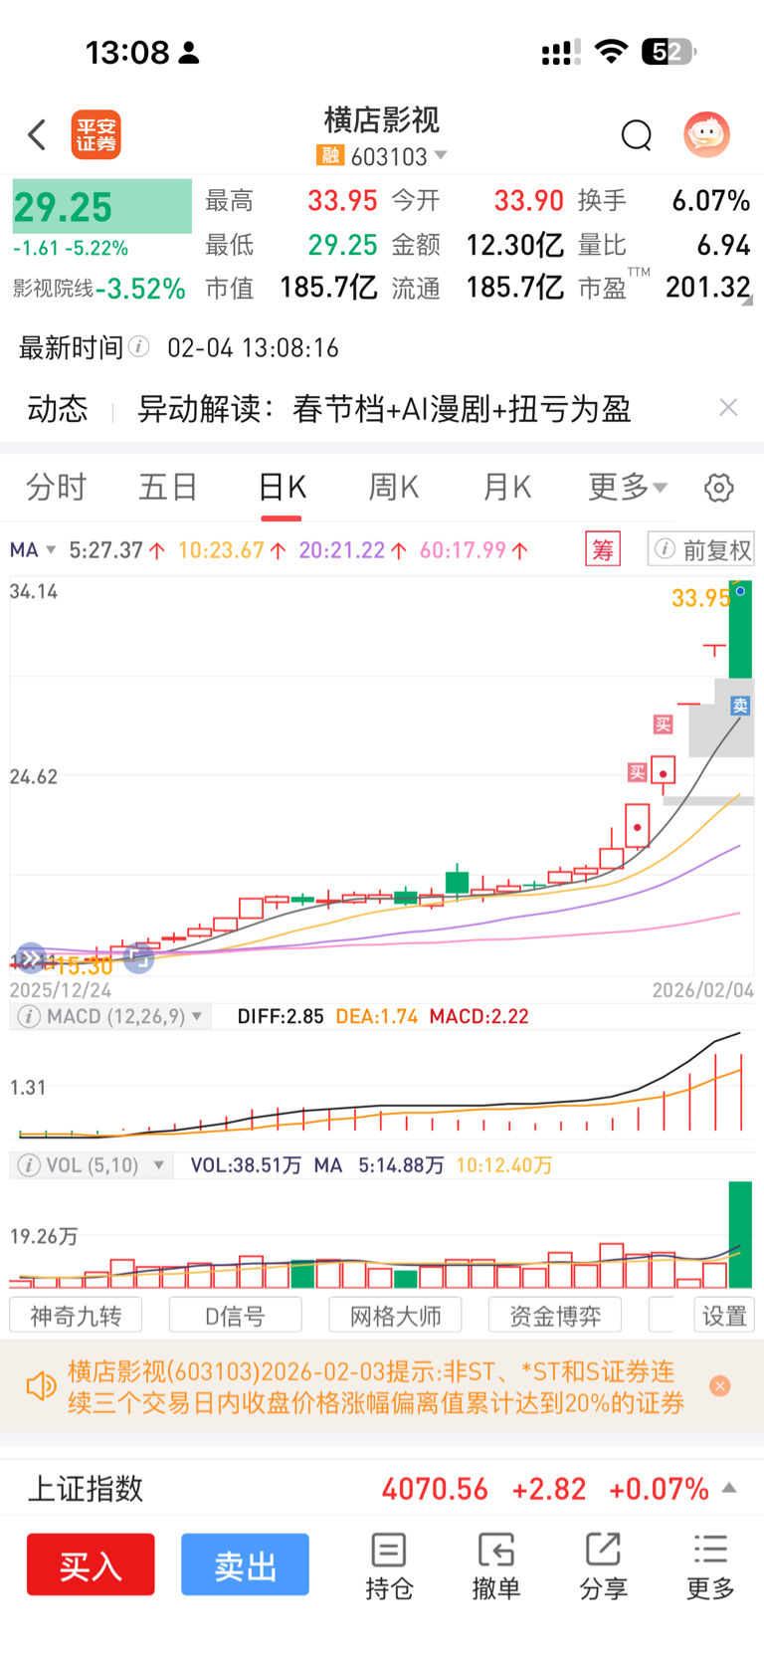Tap the 卖 sell signal marker
Screen dimensions: 764x1657
click(740, 706)
